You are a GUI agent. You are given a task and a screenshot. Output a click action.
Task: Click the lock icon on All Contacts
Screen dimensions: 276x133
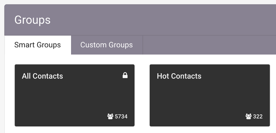pyautogui.click(x=125, y=75)
